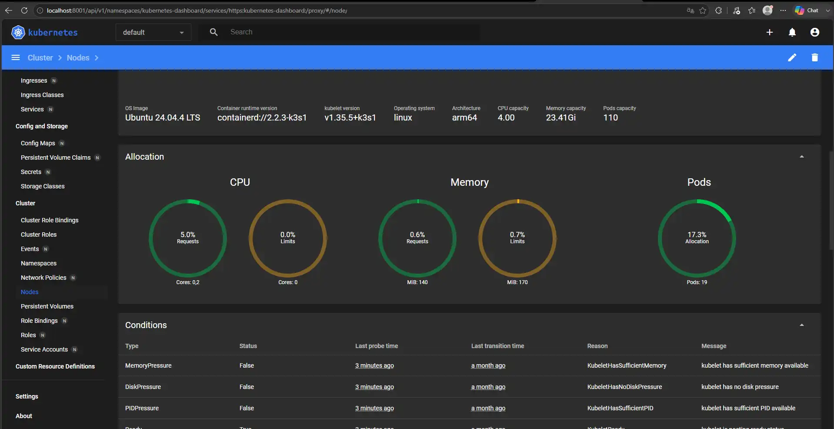Click the browser address bar URL
The image size is (834, 429).
[x=197, y=10]
